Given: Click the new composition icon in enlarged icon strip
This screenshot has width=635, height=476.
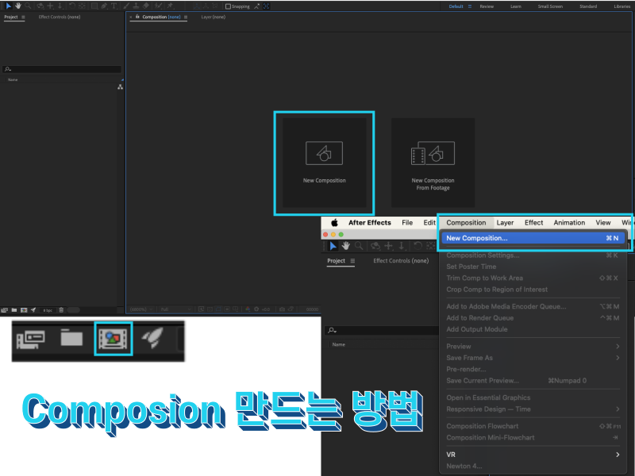Looking at the screenshot, I should click(x=114, y=339).
